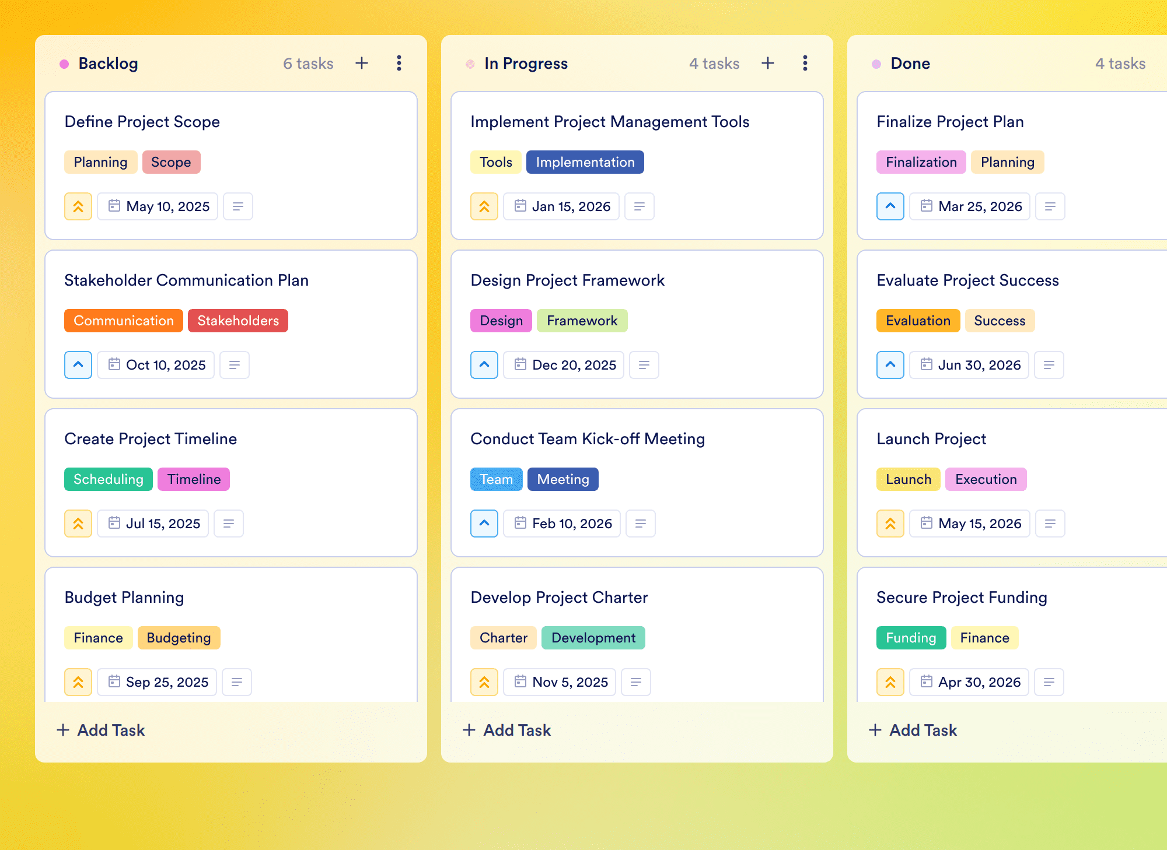The height and width of the screenshot is (850, 1167).
Task: Open description icon on Implement Project Management Tools card
Action: (x=640, y=206)
